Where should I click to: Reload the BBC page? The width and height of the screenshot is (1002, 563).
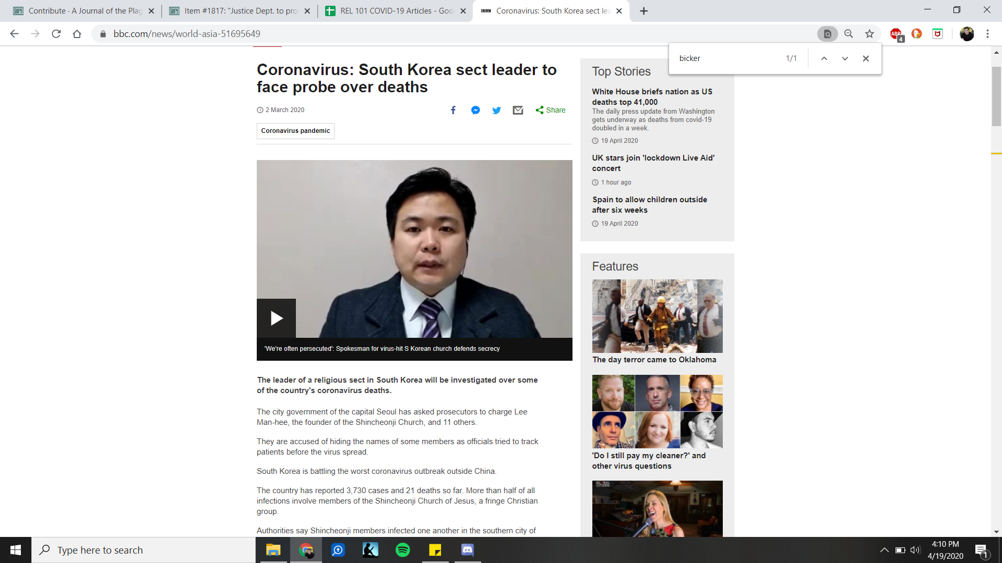(56, 34)
